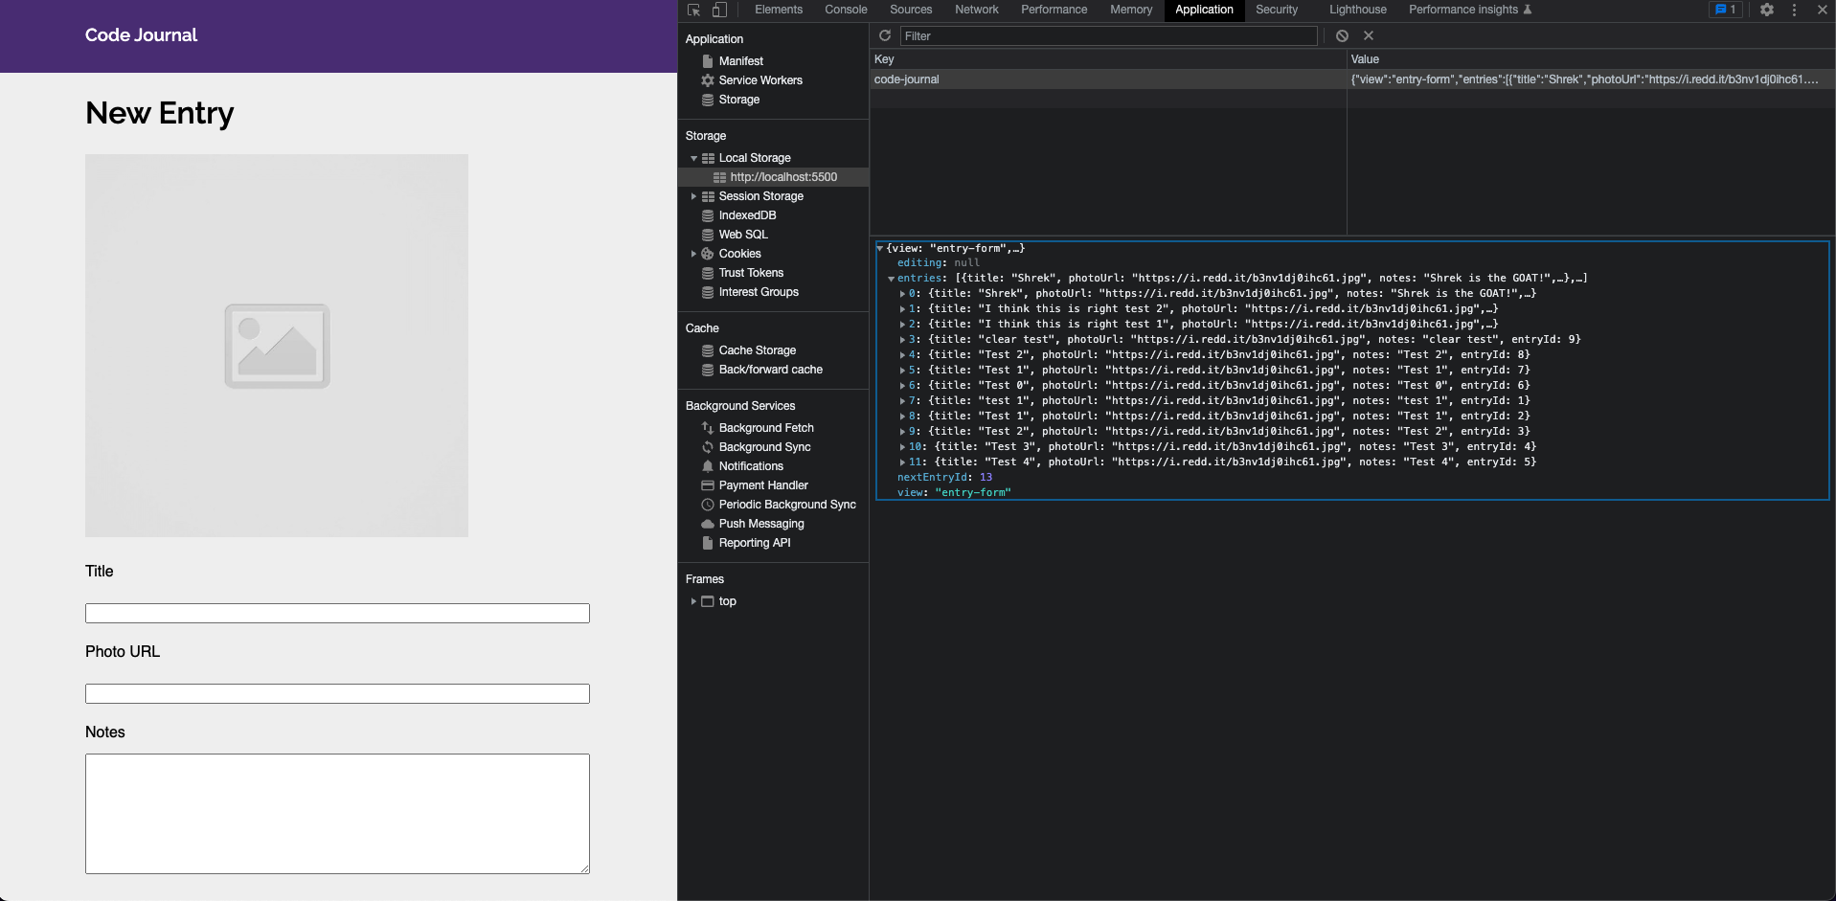Open Back/forward cache item
Viewport: 1836px width, 901px height.
pos(770,370)
